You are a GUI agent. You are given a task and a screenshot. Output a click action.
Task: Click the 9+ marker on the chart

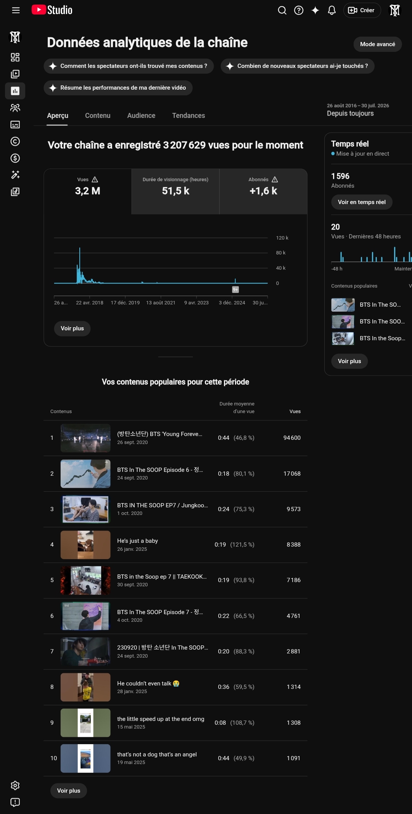pos(235,290)
